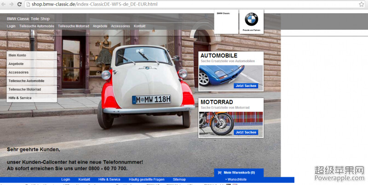Select Teilesuche Automobile in side menu
This screenshot has height=185, width=368.
point(32,81)
